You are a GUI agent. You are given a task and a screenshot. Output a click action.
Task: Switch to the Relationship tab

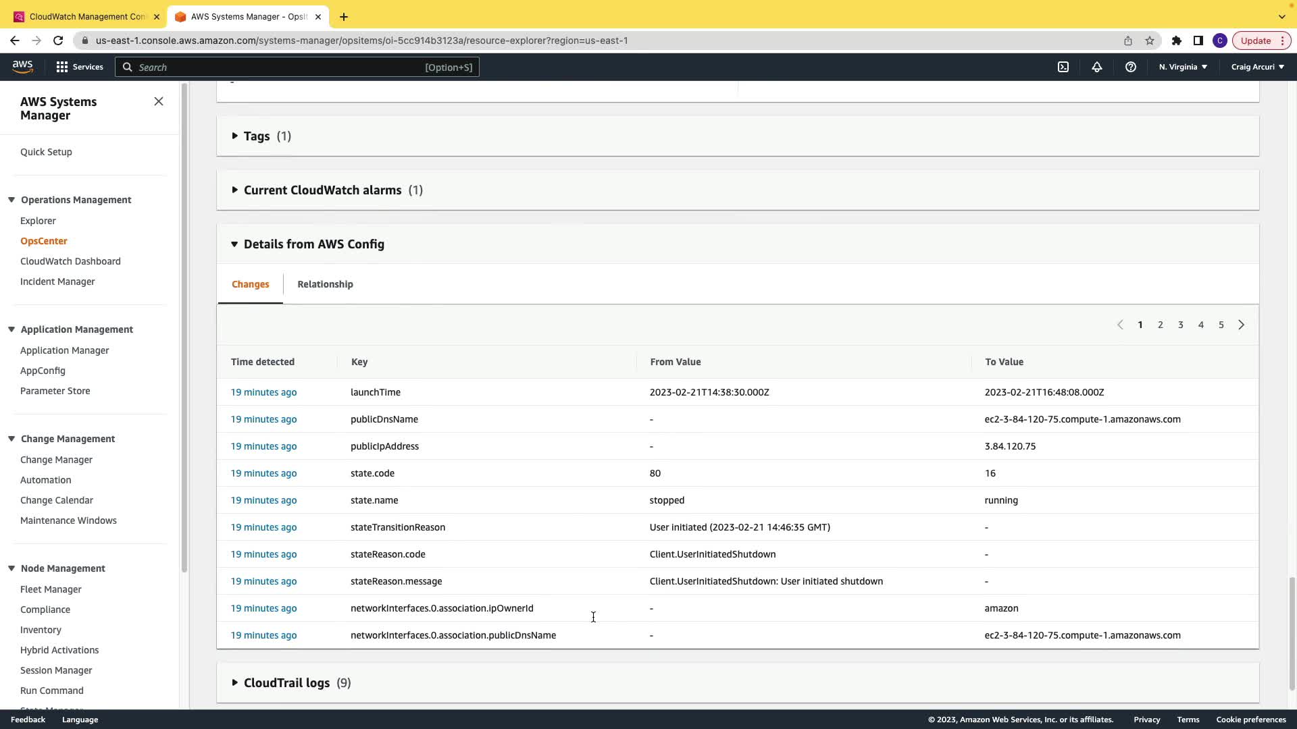click(325, 284)
